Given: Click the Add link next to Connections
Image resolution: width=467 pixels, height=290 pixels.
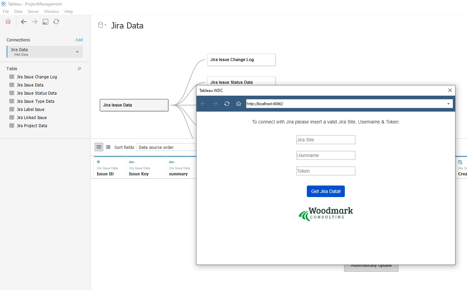Looking at the screenshot, I should [79, 40].
